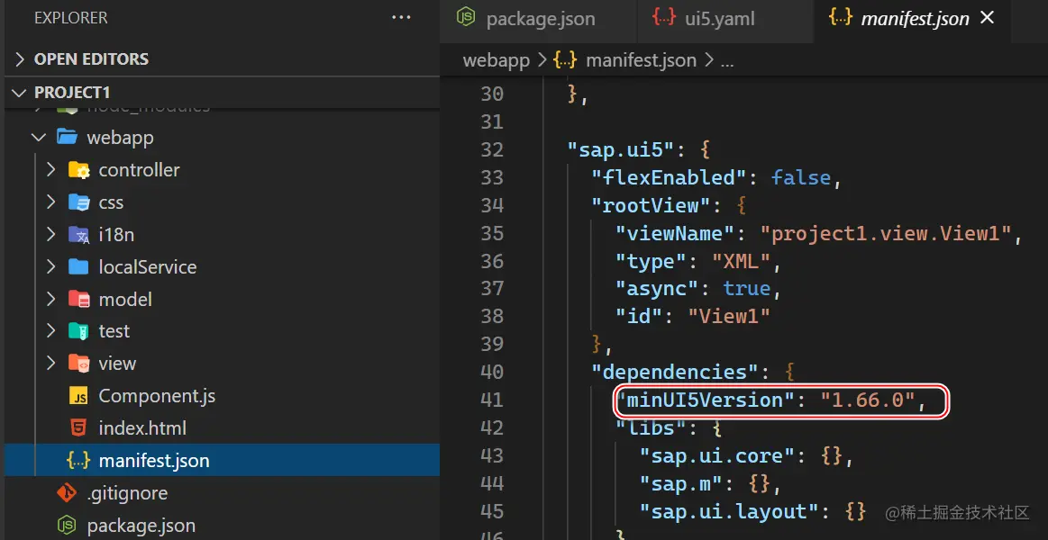Image resolution: width=1048 pixels, height=540 pixels.
Task: Click the git icon beside .gitignore
Action: click(67, 493)
